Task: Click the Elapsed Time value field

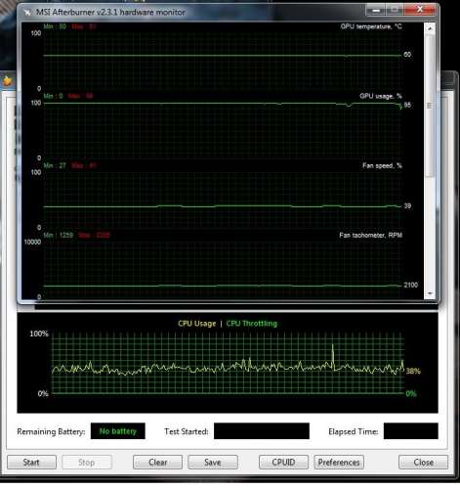Action: [x=411, y=431]
